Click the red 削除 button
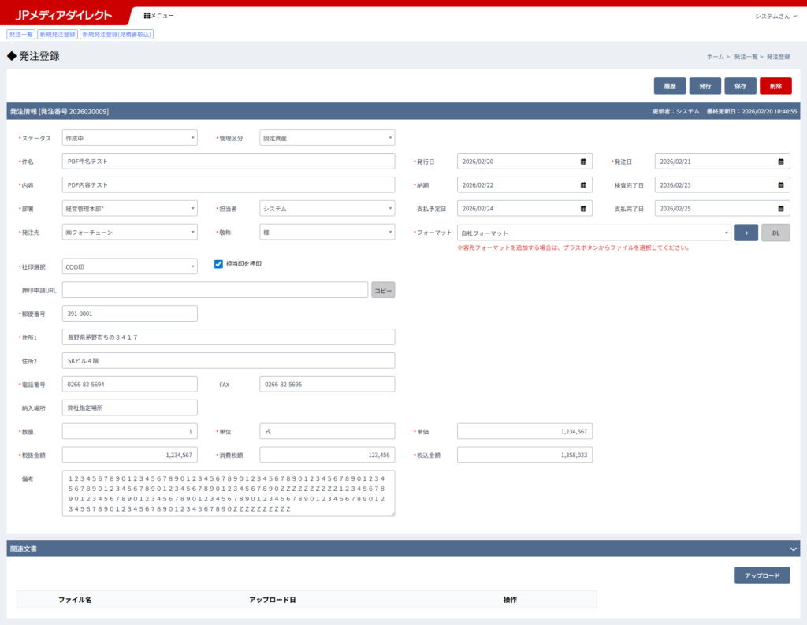 click(x=775, y=86)
